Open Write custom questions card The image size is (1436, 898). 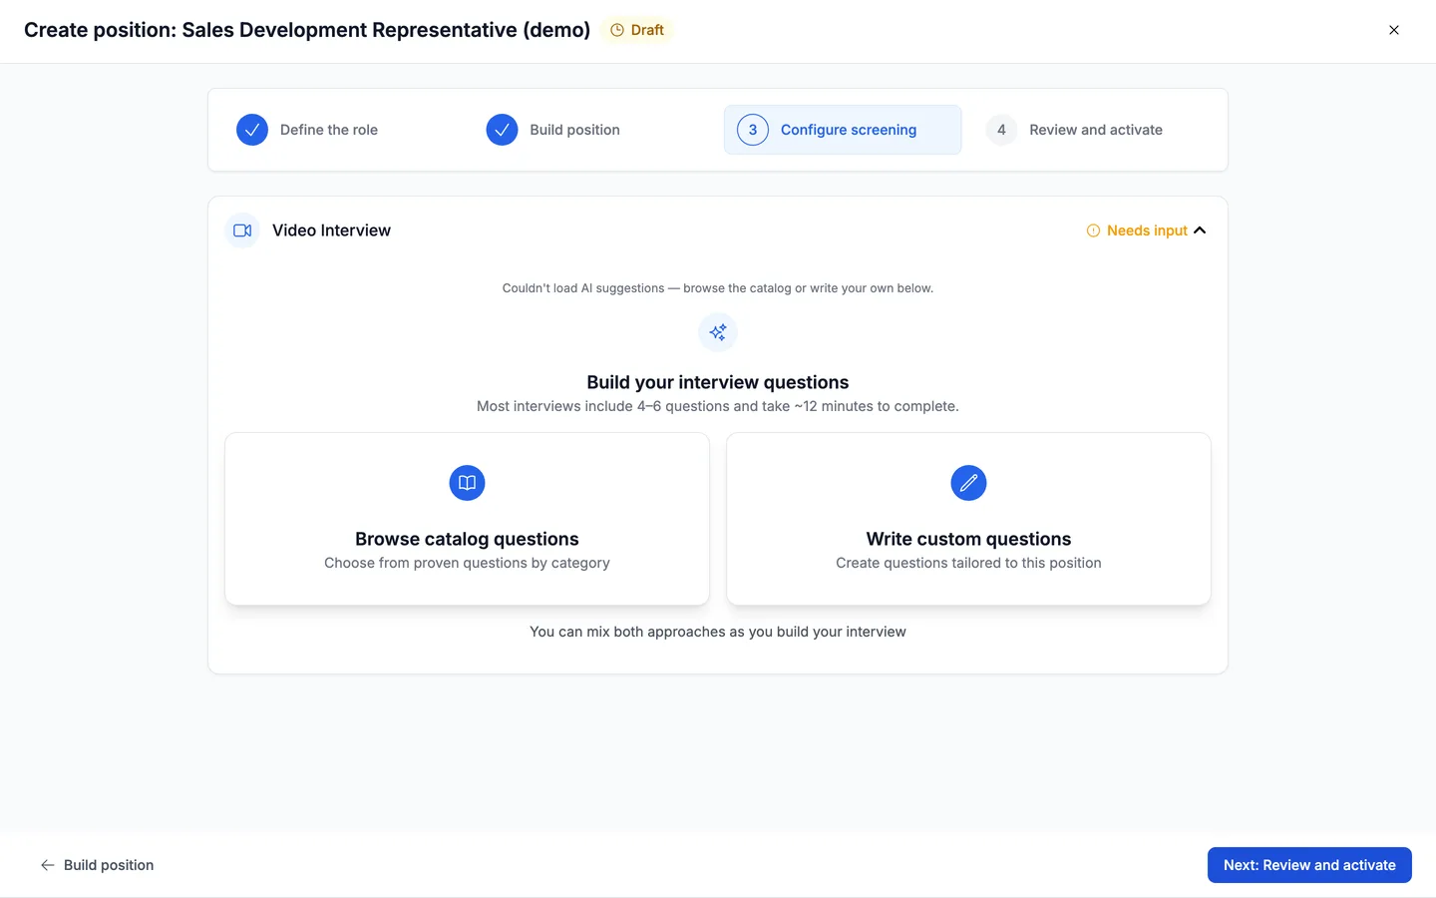click(x=968, y=519)
